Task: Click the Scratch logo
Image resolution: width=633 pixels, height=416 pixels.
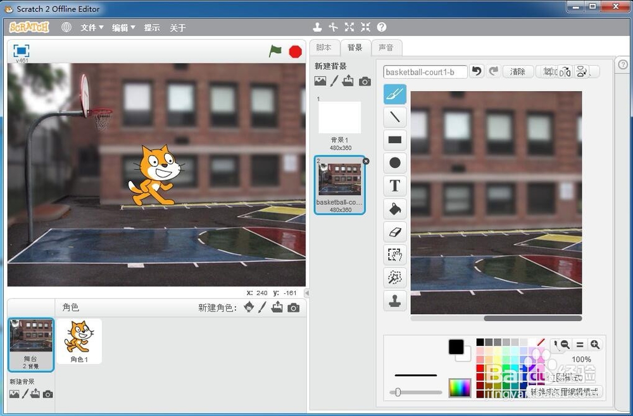Action: coord(29,27)
